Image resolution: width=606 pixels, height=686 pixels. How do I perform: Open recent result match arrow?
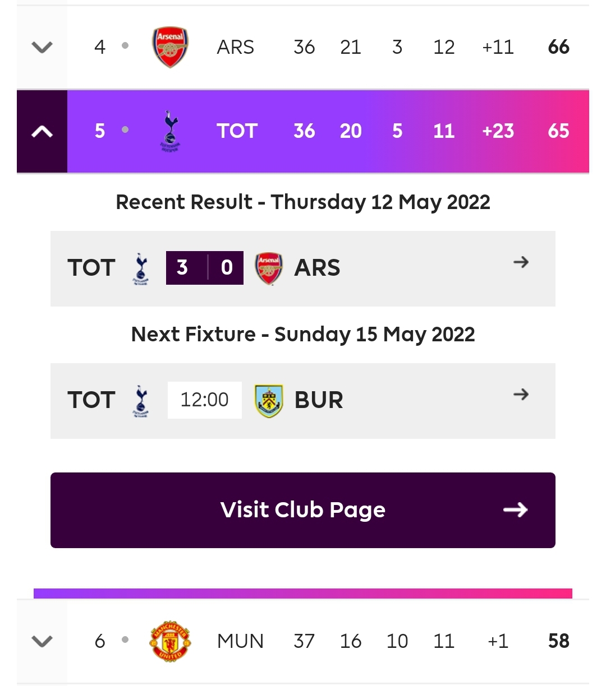(x=521, y=262)
